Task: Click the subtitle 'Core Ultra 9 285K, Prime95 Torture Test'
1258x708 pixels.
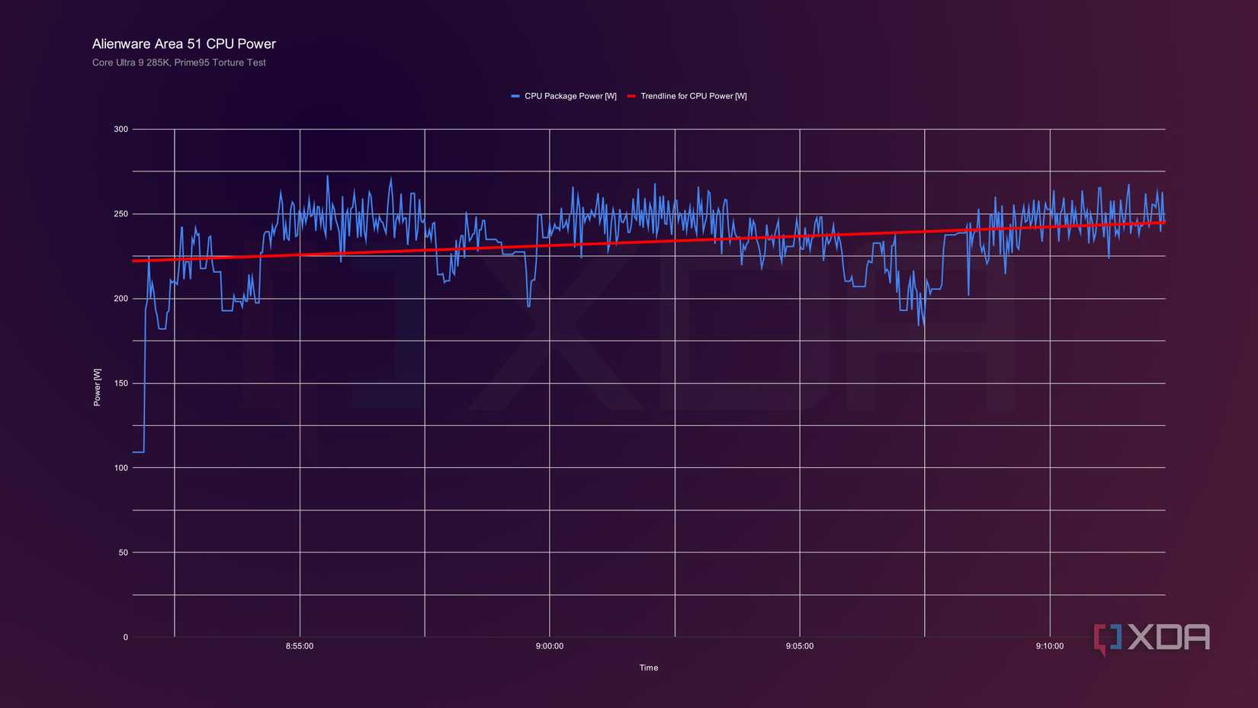Action: [x=179, y=62]
